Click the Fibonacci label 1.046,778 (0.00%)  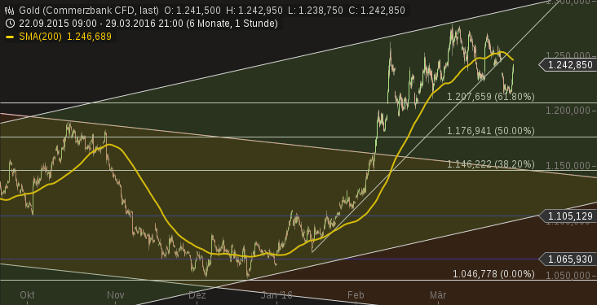pos(493,274)
